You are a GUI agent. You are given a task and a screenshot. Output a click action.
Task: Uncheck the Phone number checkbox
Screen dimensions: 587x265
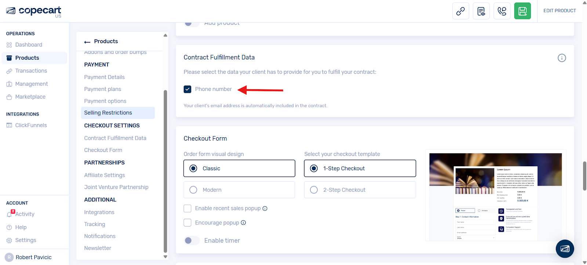point(187,89)
